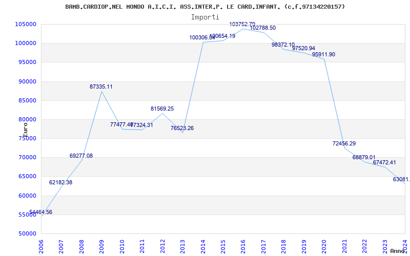This screenshot has width=410, height=256.
Task: Click the y-axis value 50000
Action: (27, 233)
